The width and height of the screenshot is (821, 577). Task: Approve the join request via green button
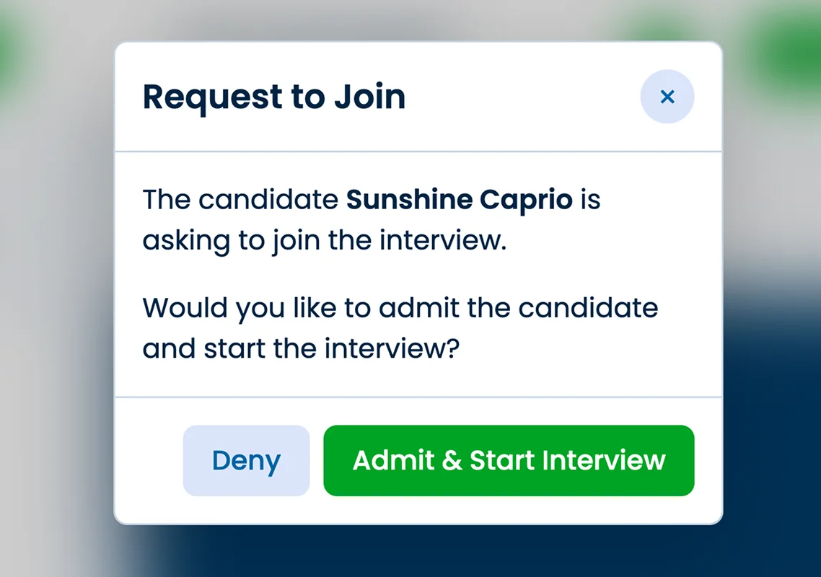[x=508, y=460]
